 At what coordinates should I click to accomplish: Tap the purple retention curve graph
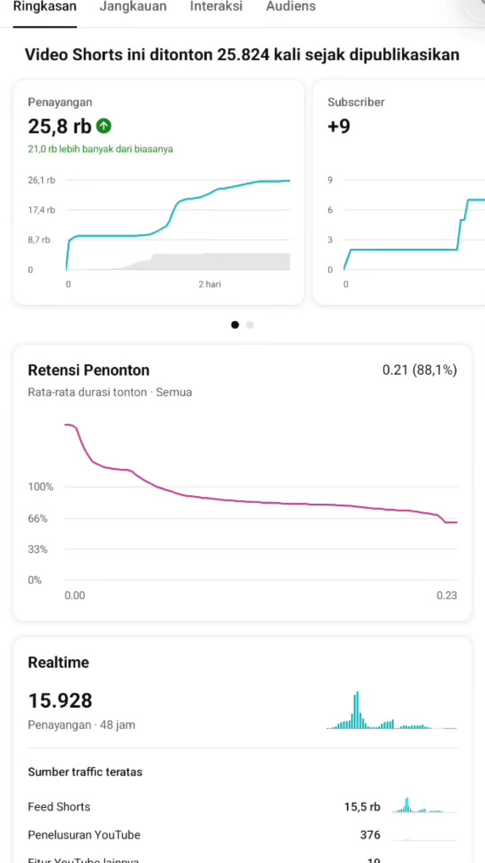[261, 501]
